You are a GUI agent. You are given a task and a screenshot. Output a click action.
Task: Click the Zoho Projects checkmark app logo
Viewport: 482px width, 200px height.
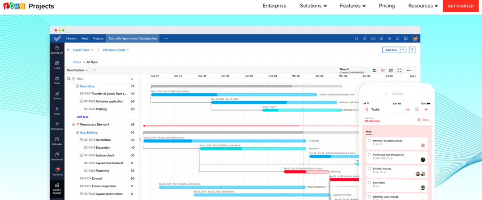tap(57, 39)
